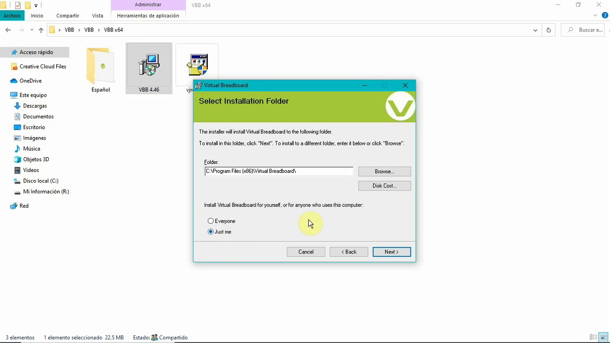Open Escritorio in the sidebar

pyautogui.click(x=34, y=127)
